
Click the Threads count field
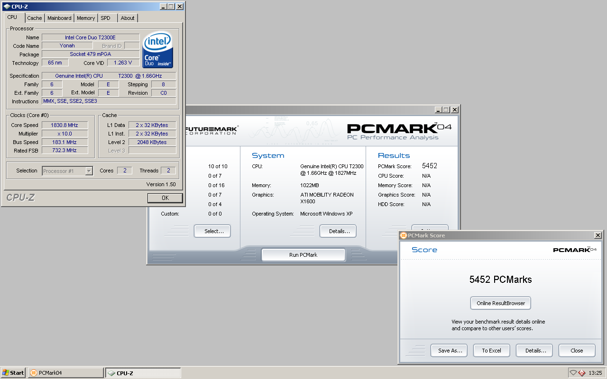pyautogui.click(x=168, y=171)
